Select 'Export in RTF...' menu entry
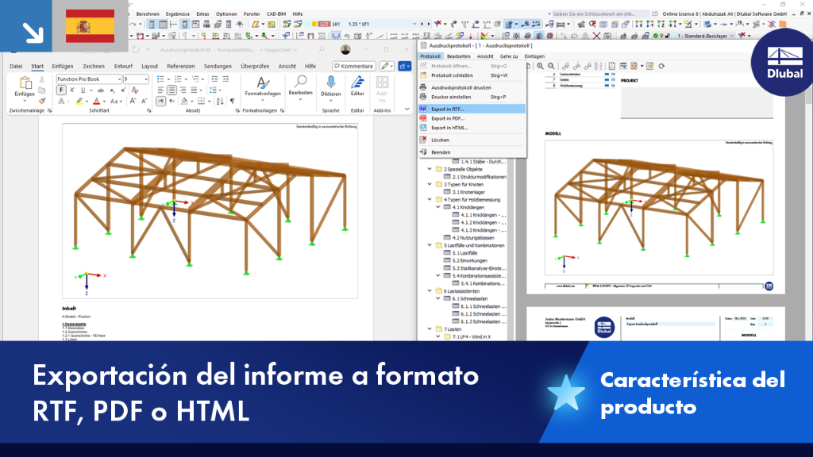 point(472,109)
